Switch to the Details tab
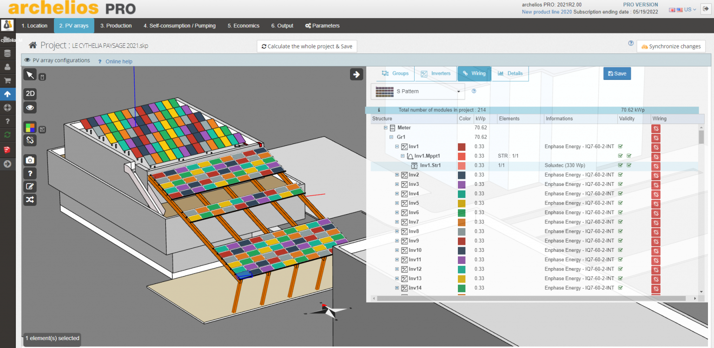The image size is (714, 348). coord(510,73)
